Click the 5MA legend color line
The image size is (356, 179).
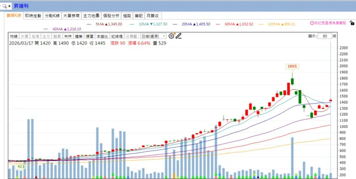(x=89, y=24)
